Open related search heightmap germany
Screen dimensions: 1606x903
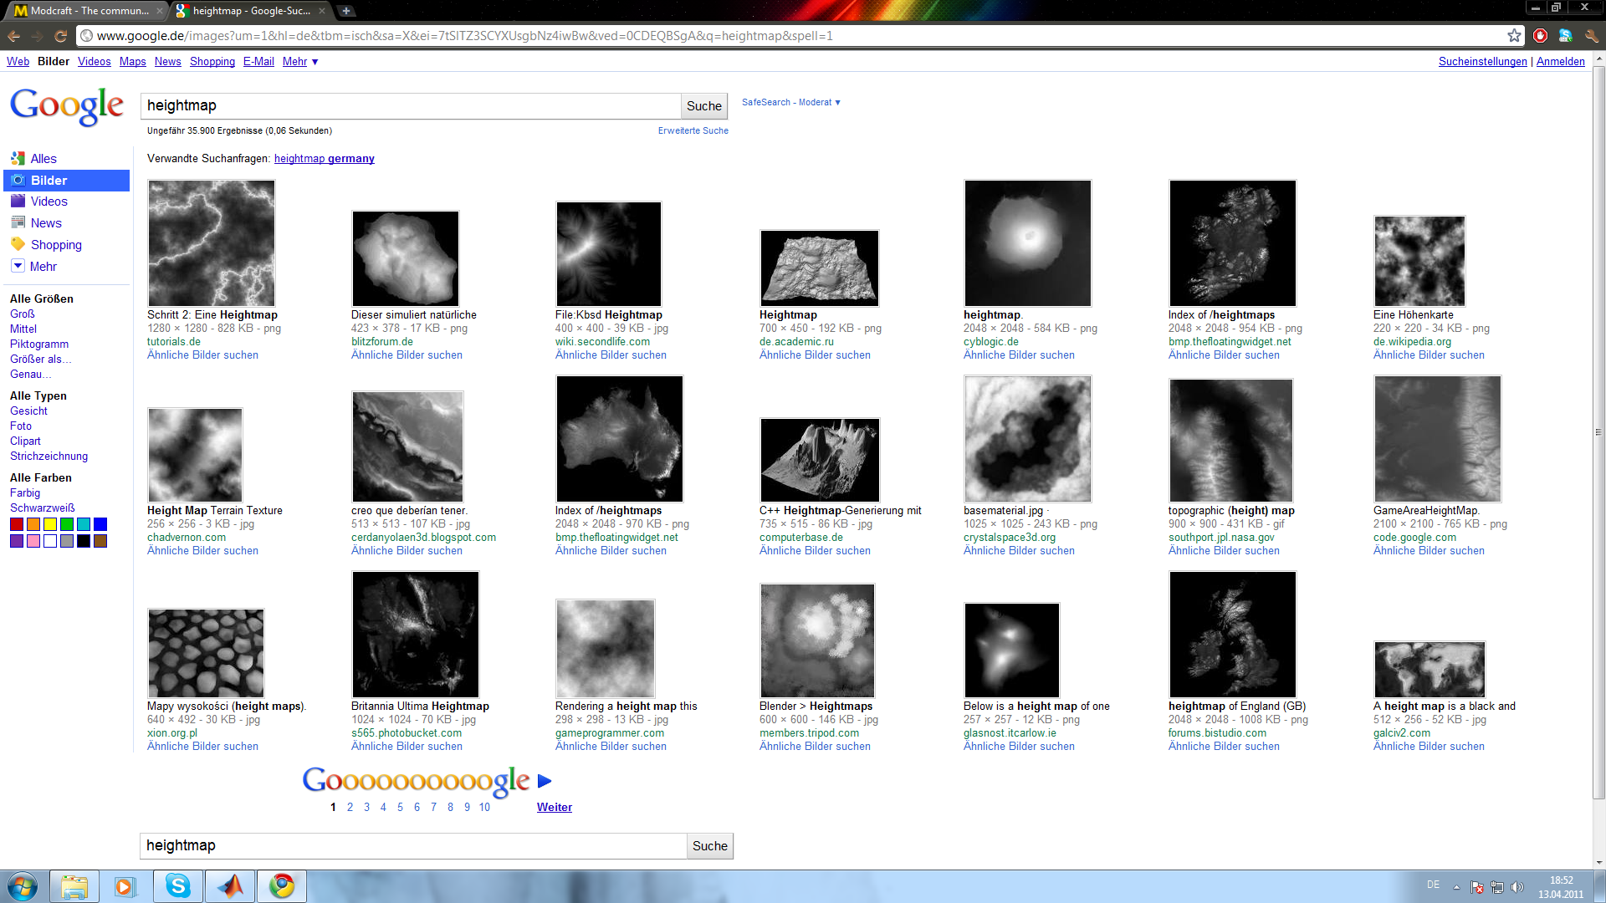[325, 158]
